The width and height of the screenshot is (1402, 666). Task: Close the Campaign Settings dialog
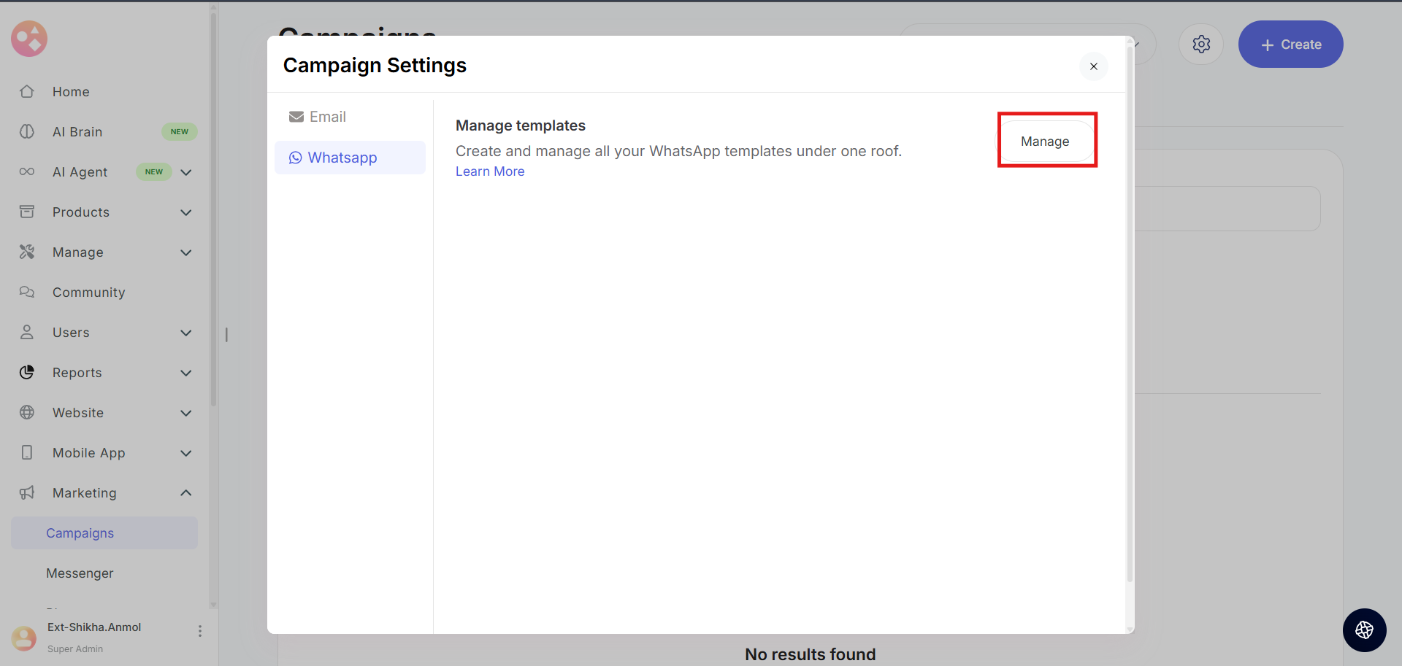click(1093, 66)
